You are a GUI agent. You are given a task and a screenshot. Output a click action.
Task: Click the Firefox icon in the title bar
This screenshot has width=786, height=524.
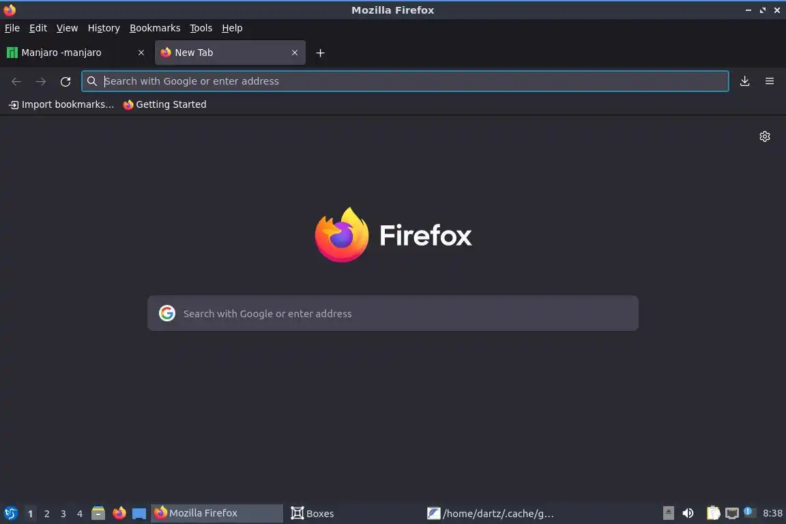(x=10, y=10)
